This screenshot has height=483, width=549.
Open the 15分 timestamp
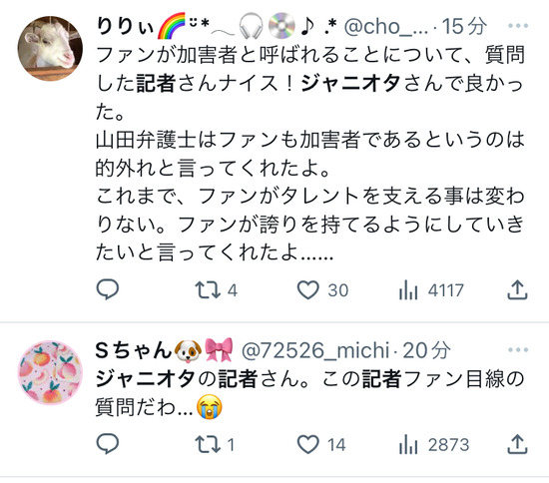(464, 26)
